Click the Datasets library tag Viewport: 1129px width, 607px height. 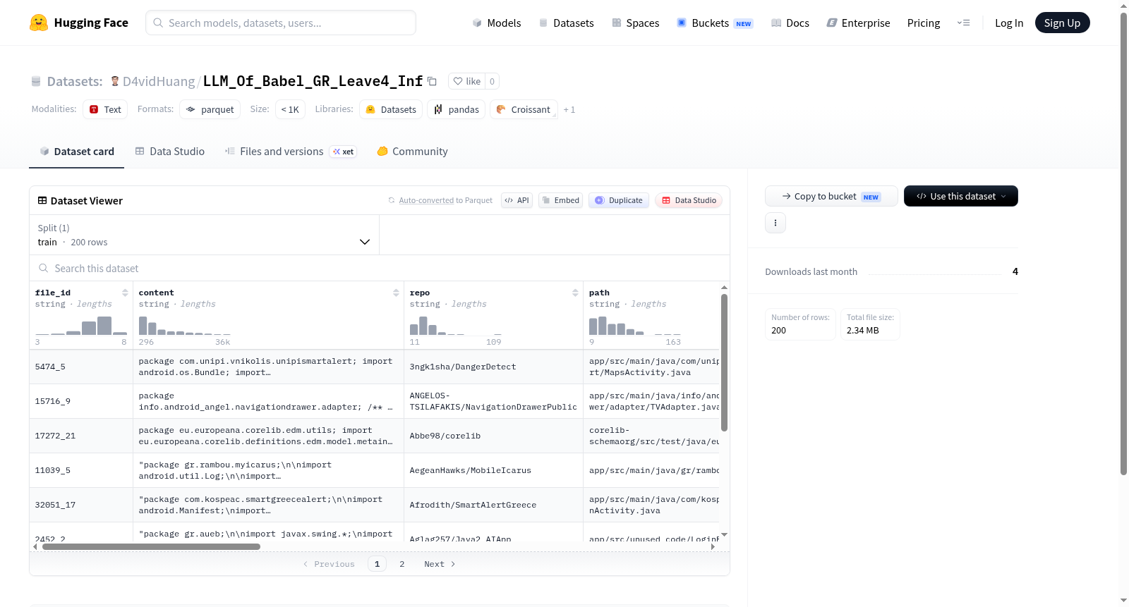pos(391,109)
